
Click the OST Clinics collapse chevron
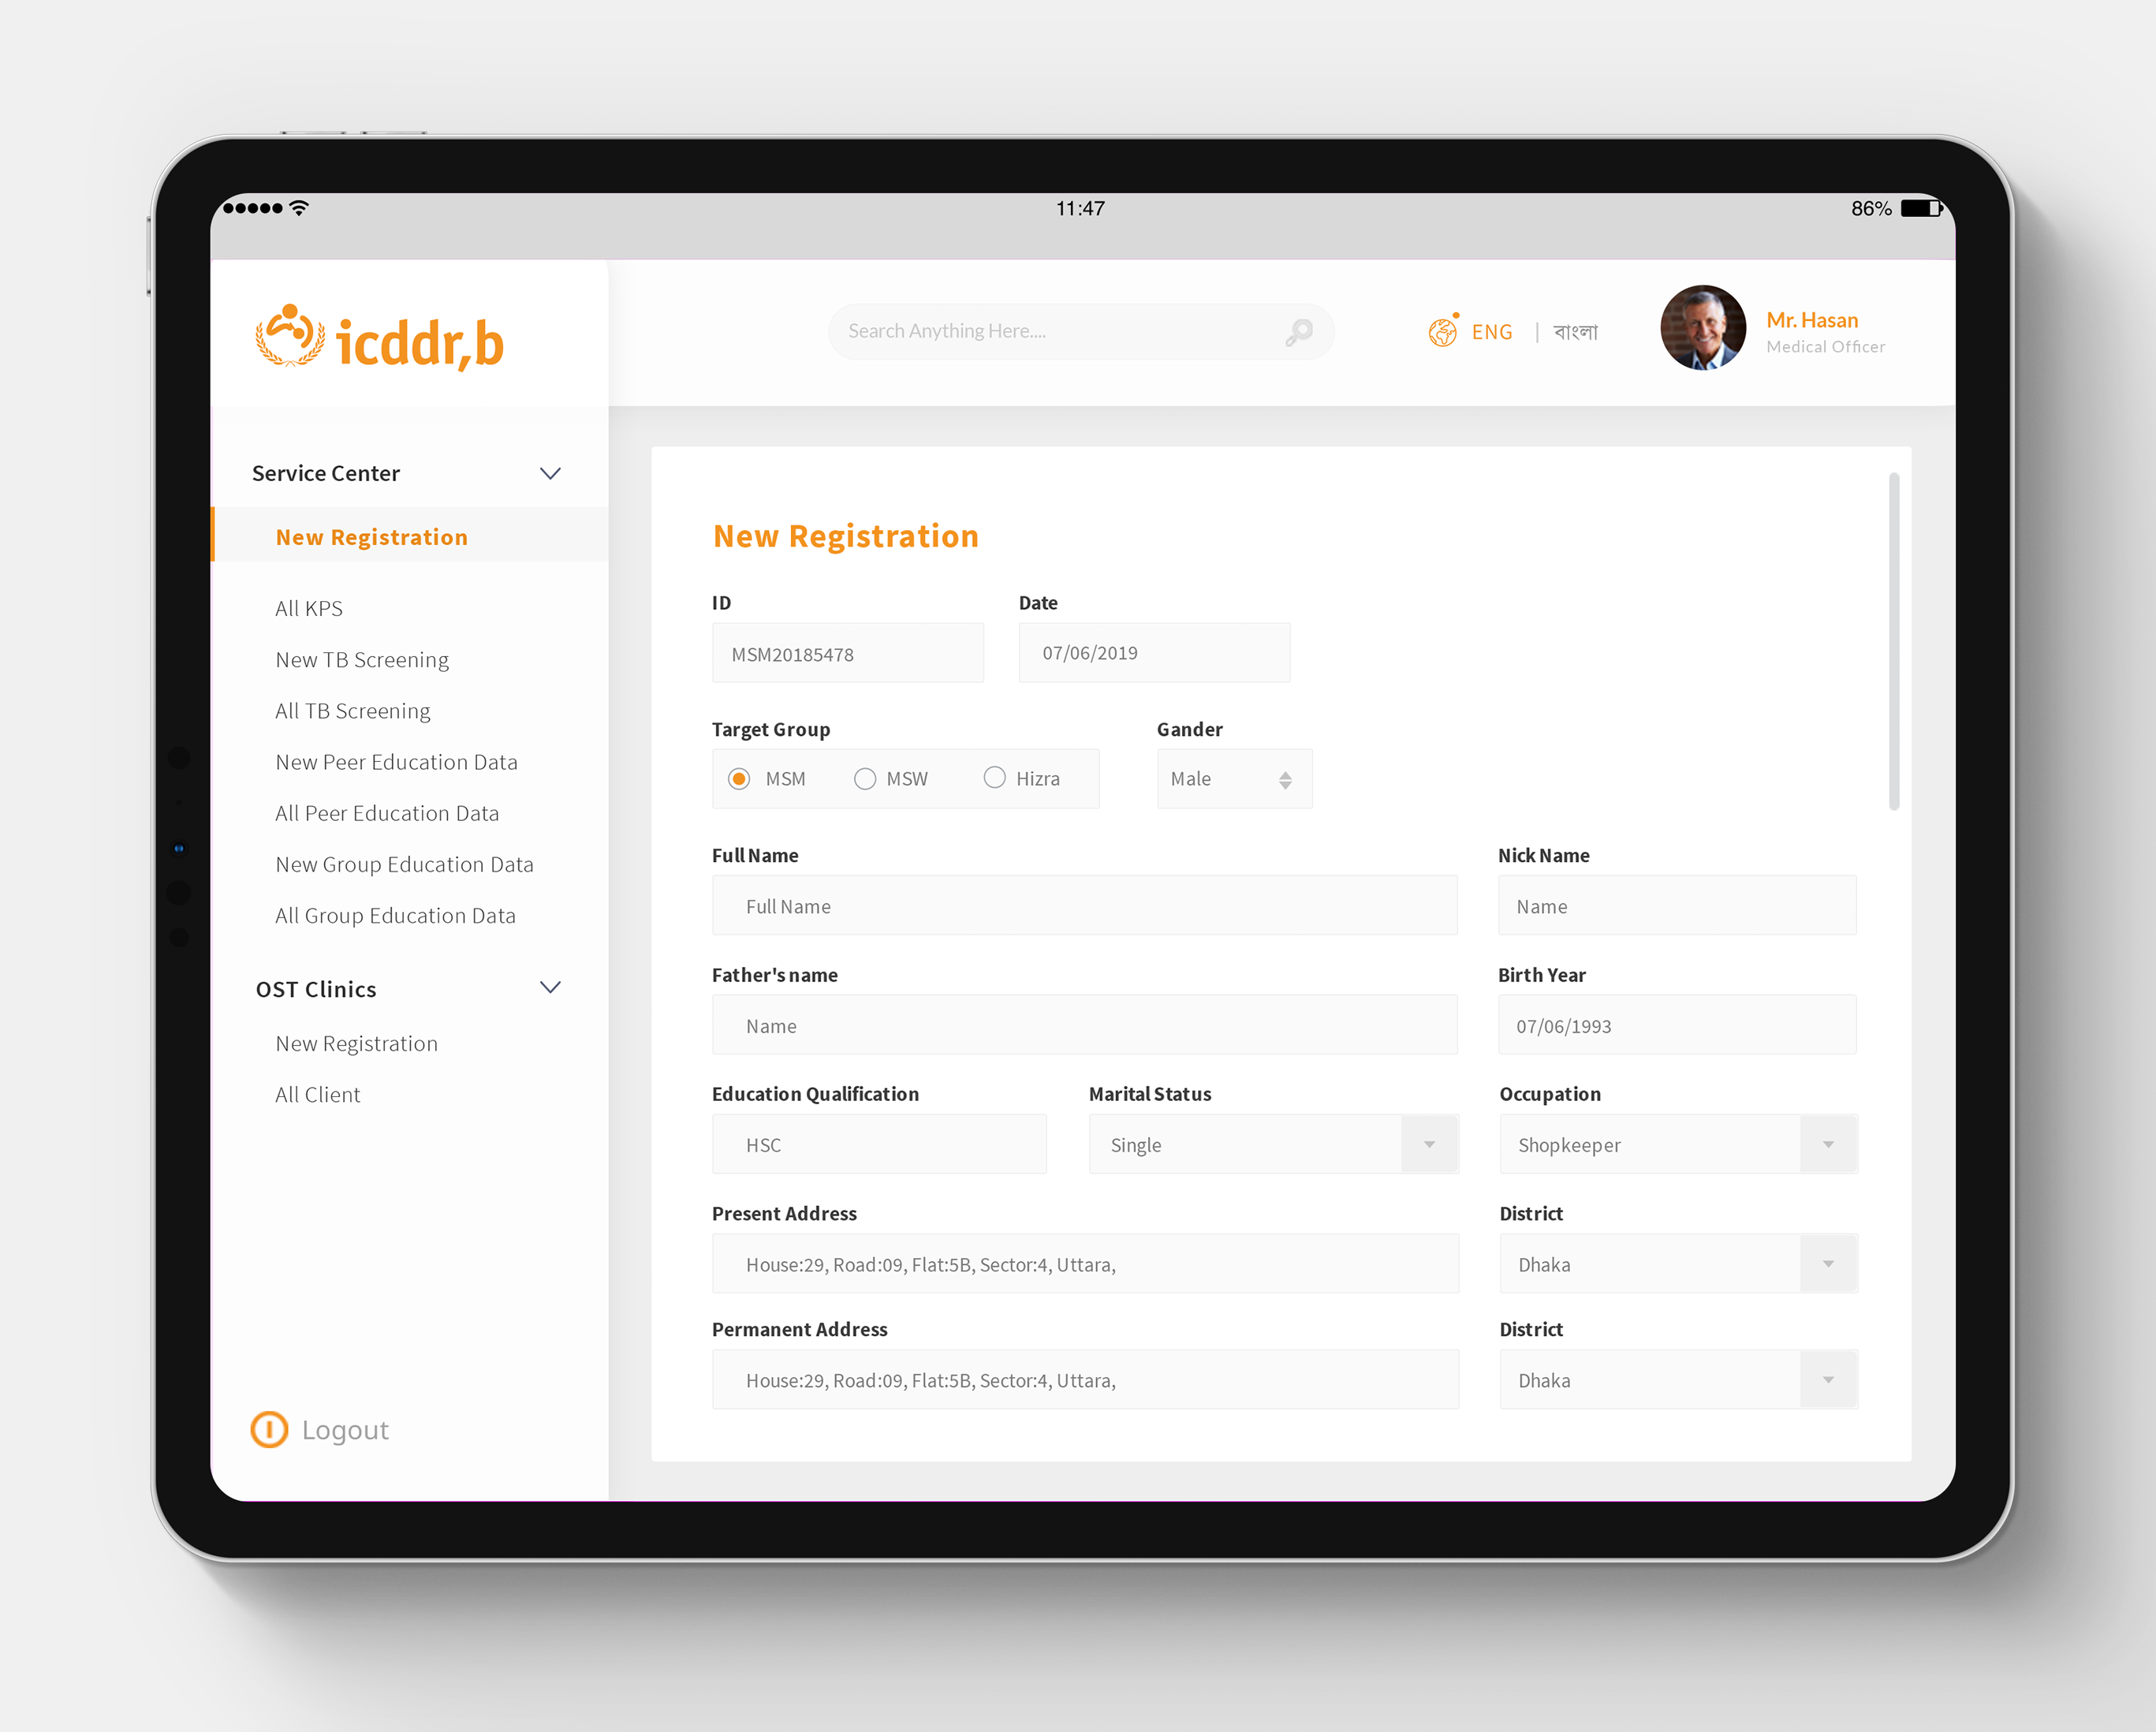(550, 988)
